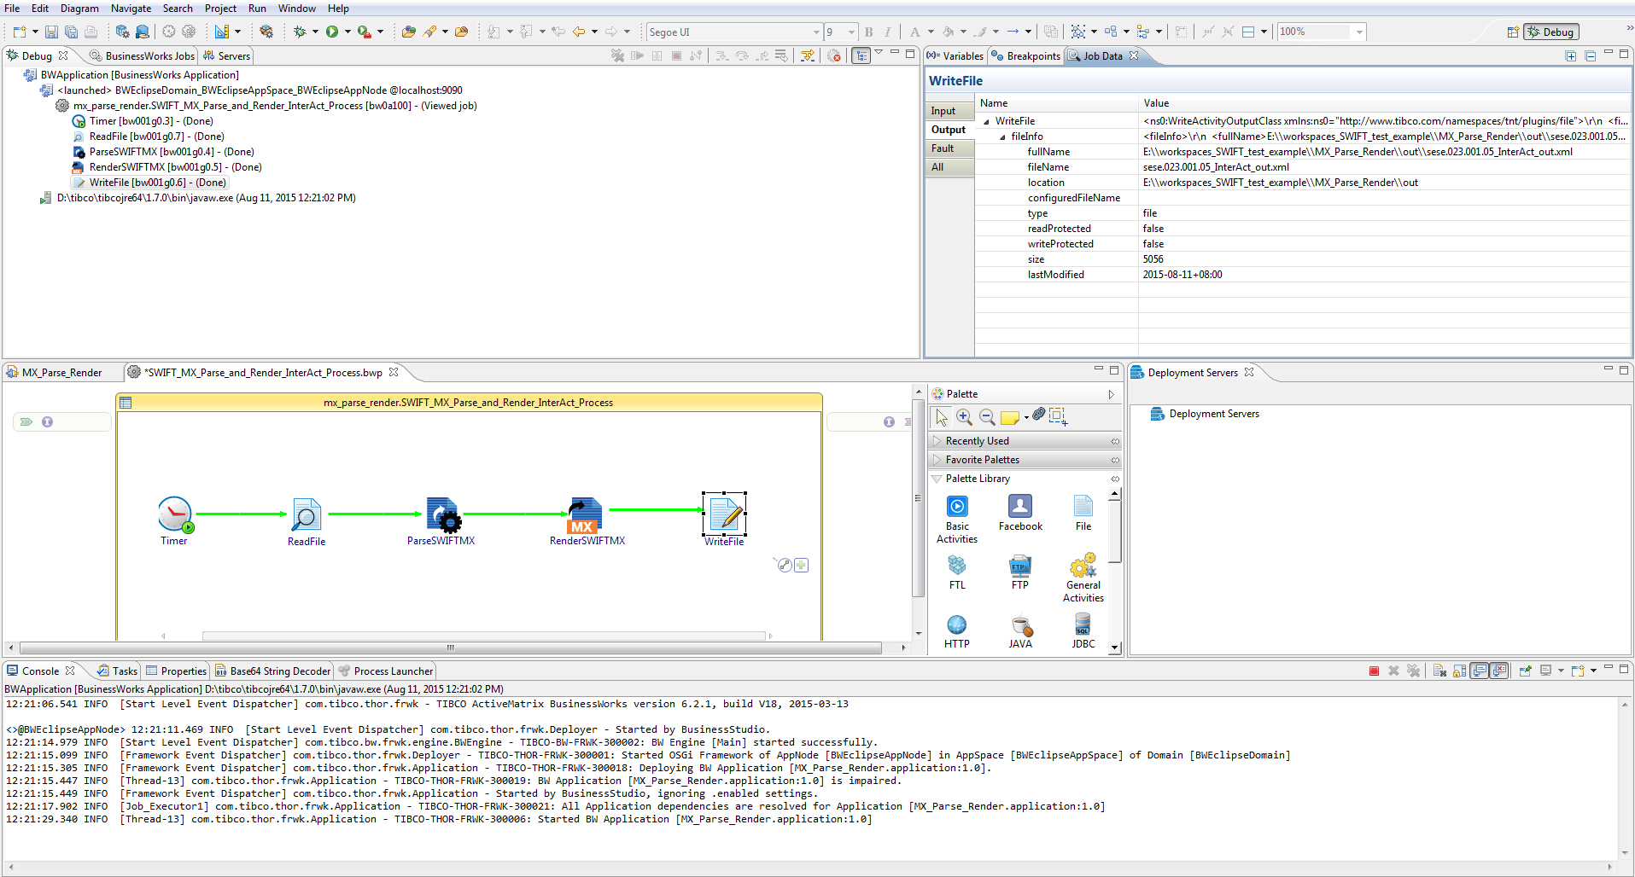This screenshot has height=877, width=1635.
Task: Select the yellow note tool in palette
Action: tap(1010, 417)
